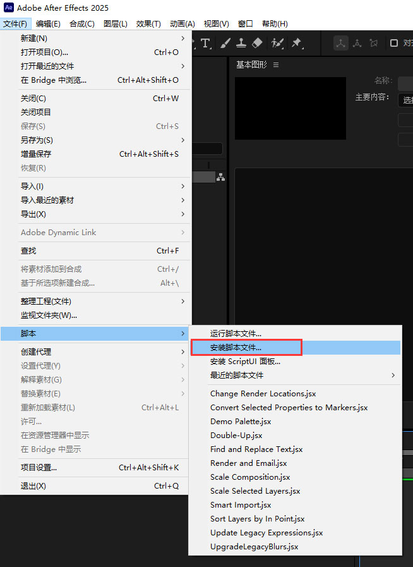
Task: Click the world axis mode icon
Action: (357, 44)
